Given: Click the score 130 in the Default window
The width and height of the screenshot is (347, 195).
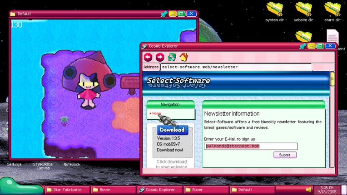Looking at the screenshot, I should 17,24.
